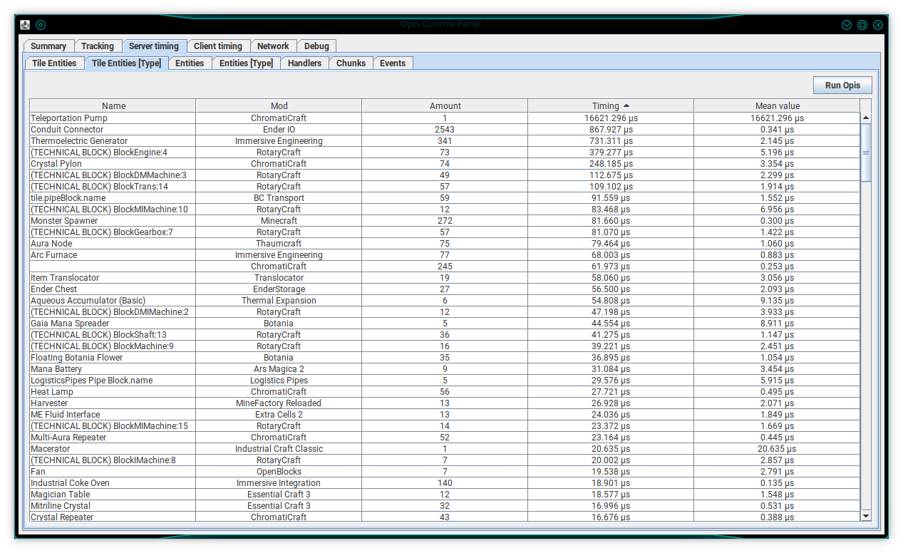Select the Magician Table row
The height and width of the screenshot is (553, 903).
445,495
